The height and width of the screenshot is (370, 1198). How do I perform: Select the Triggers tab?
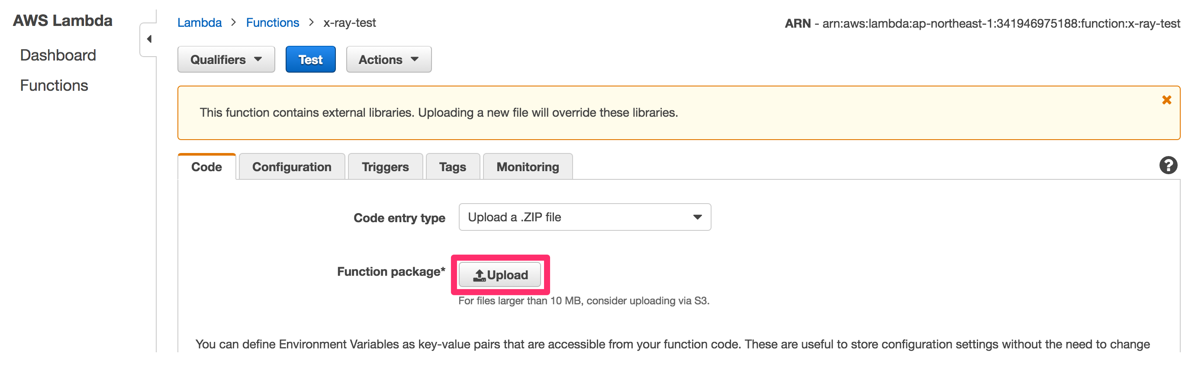[x=385, y=166]
